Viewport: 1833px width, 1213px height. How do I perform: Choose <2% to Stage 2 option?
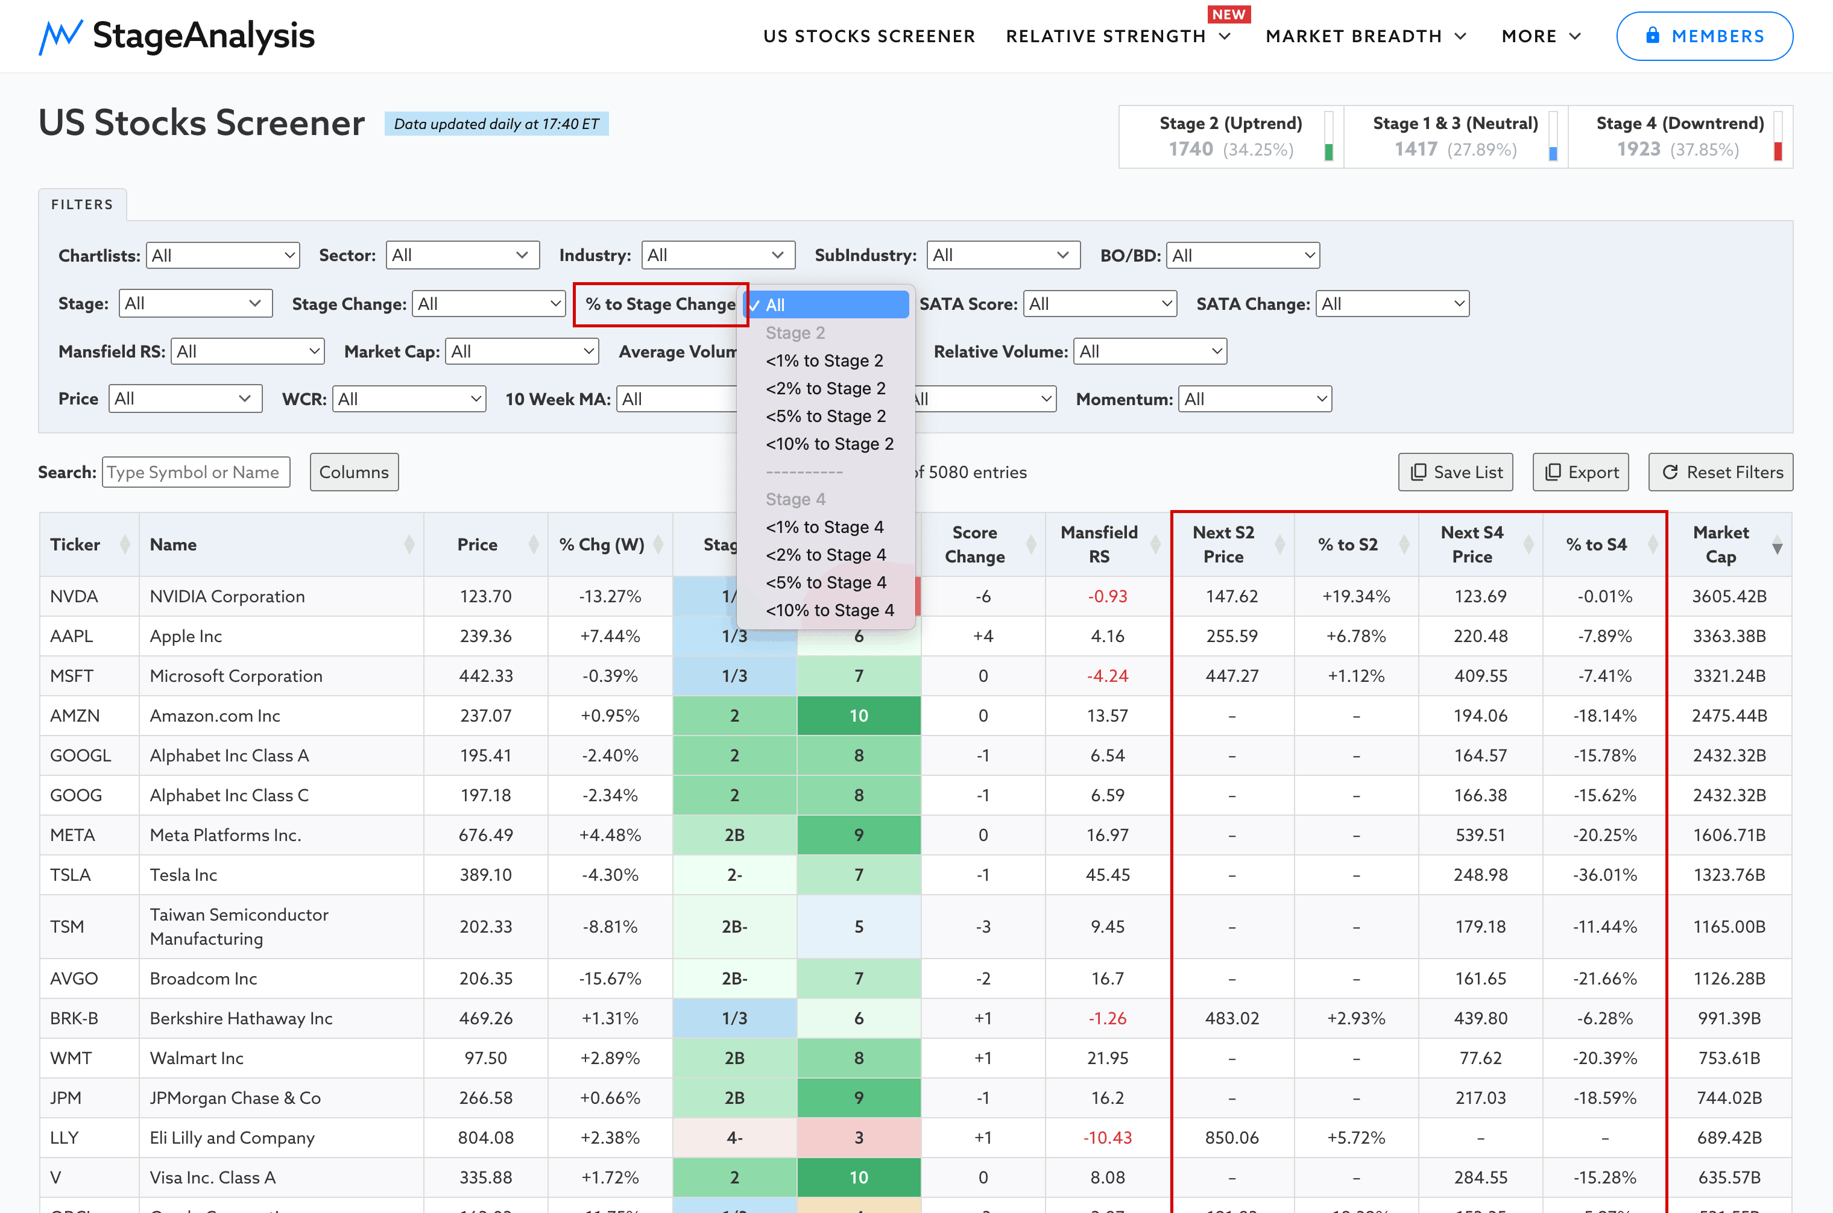pos(827,388)
